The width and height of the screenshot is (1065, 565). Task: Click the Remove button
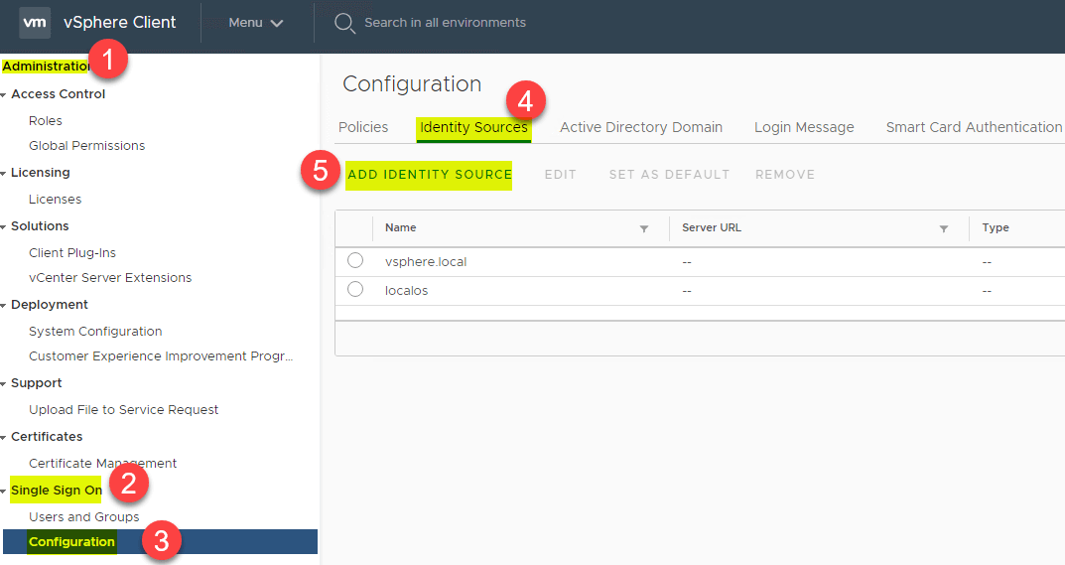pyautogui.click(x=785, y=175)
